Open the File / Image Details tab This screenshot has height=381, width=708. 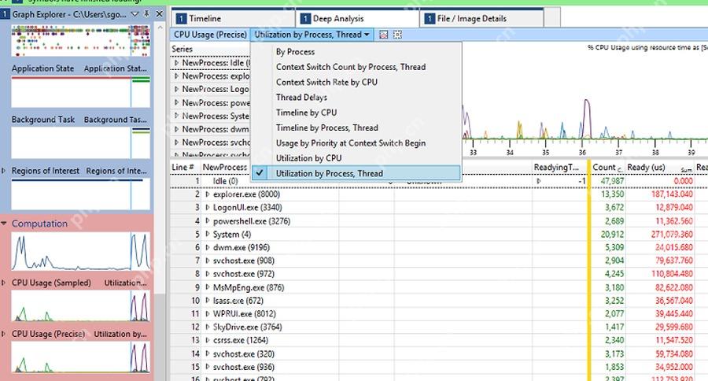tap(481, 19)
